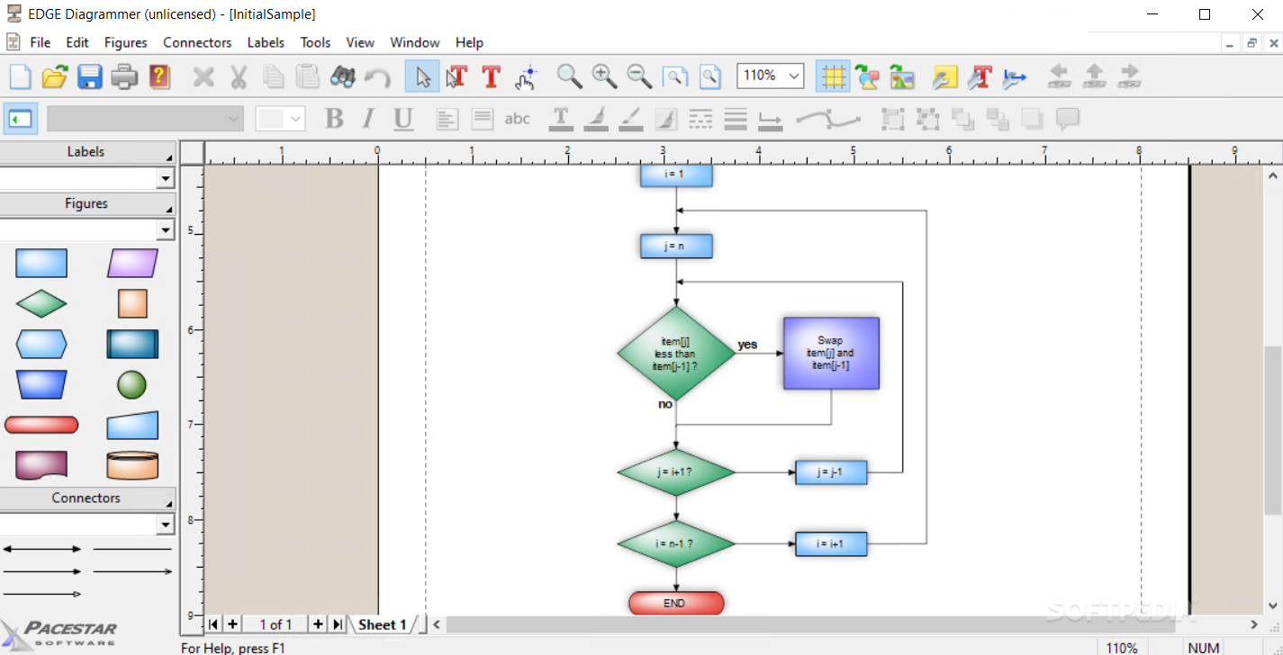Toggle the yellow grid display button

click(x=834, y=76)
